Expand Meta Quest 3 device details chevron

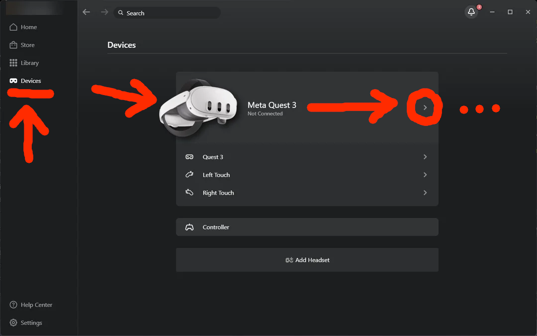pos(425,108)
